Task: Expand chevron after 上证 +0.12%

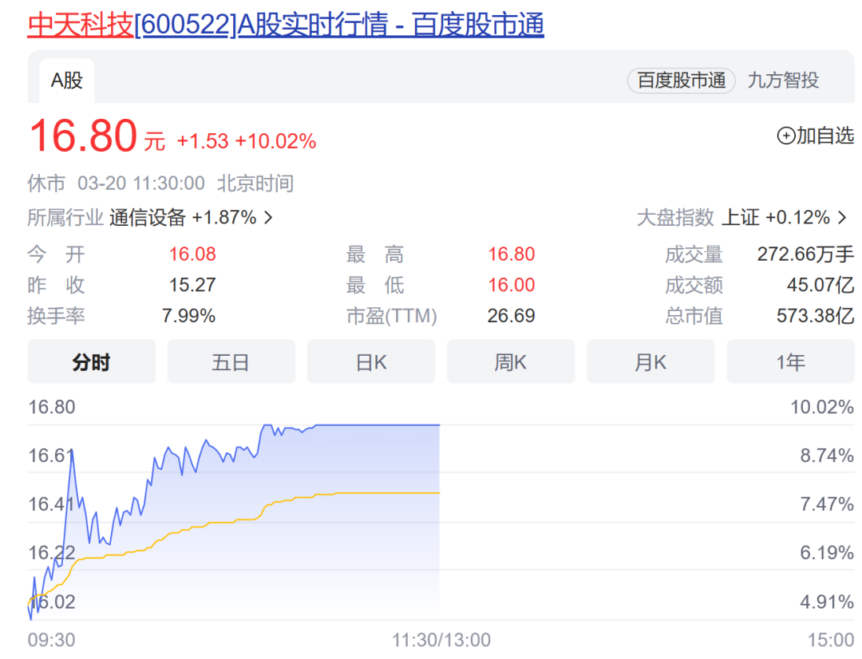Action: coord(842,218)
